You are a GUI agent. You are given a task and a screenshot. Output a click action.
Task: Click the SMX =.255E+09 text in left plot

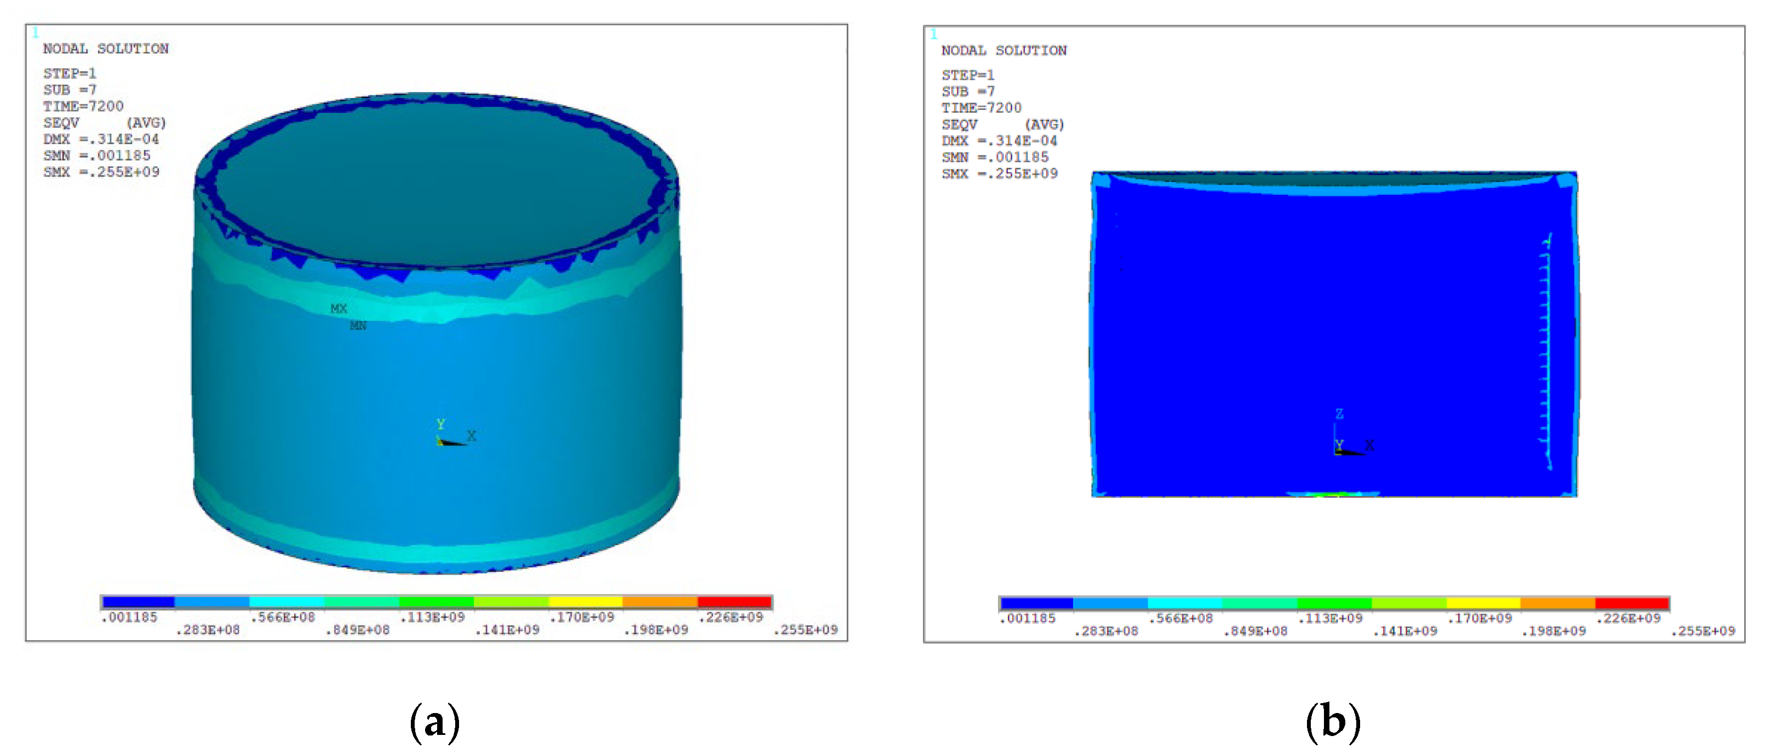pyautogui.click(x=101, y=172)
